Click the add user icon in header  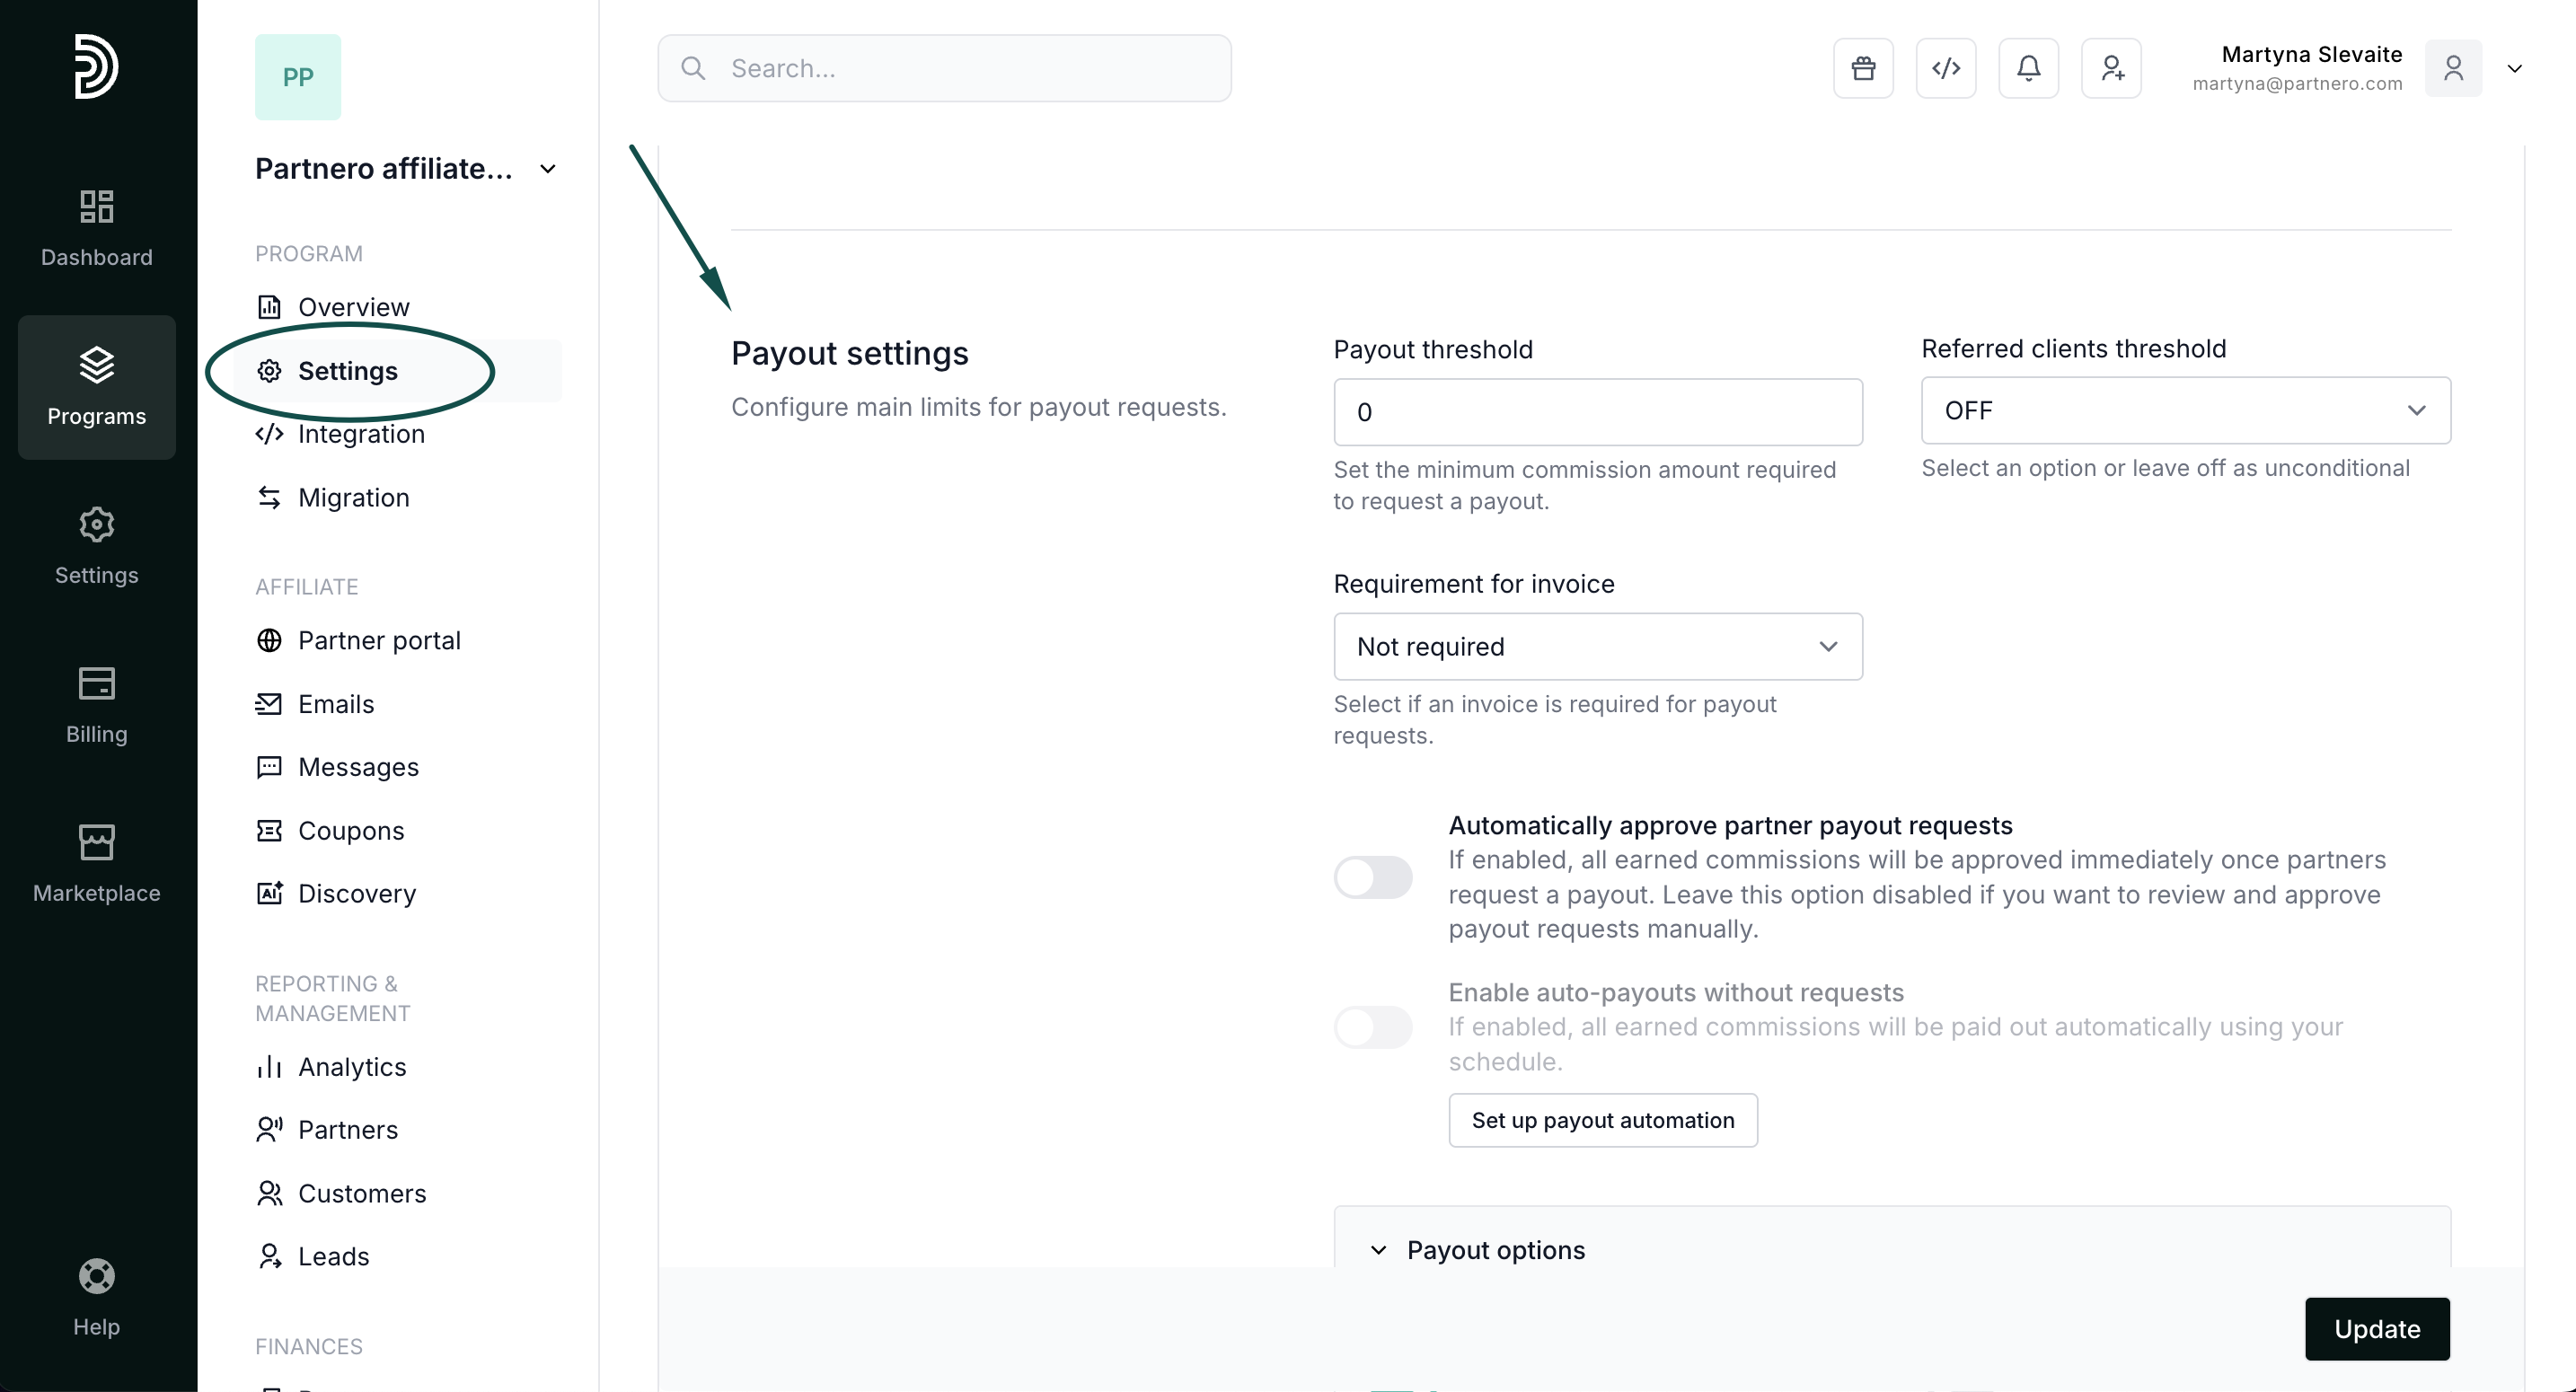2111,68
